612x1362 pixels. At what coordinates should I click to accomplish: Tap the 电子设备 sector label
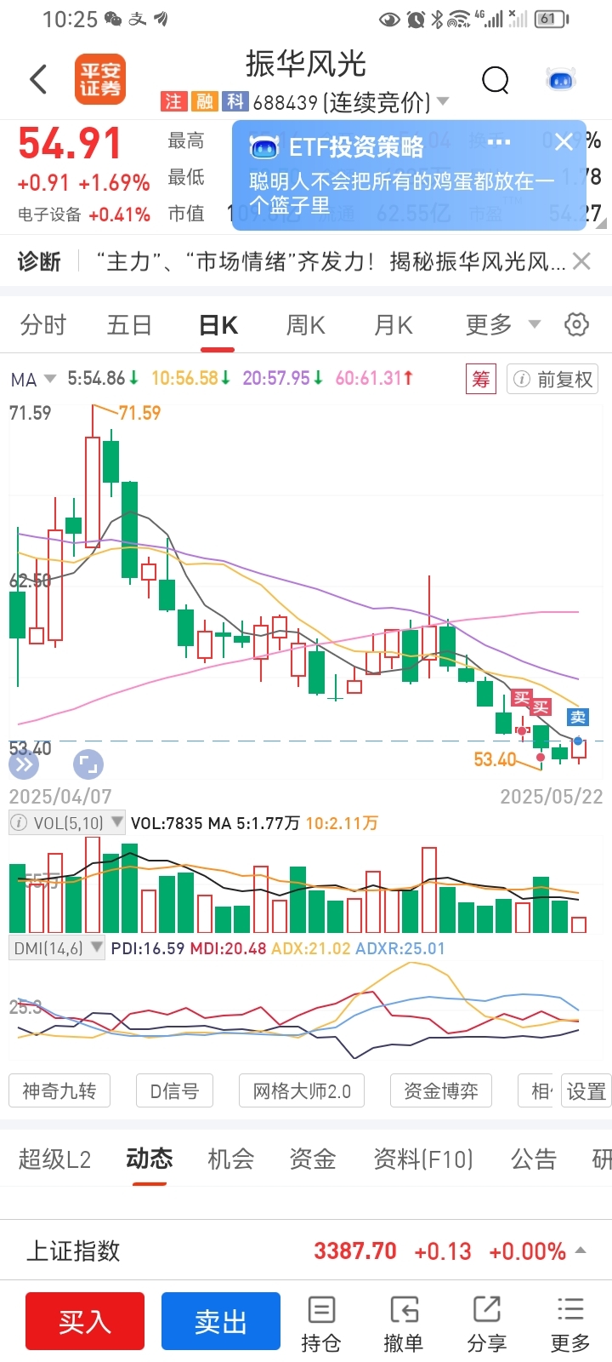(49, 215)
